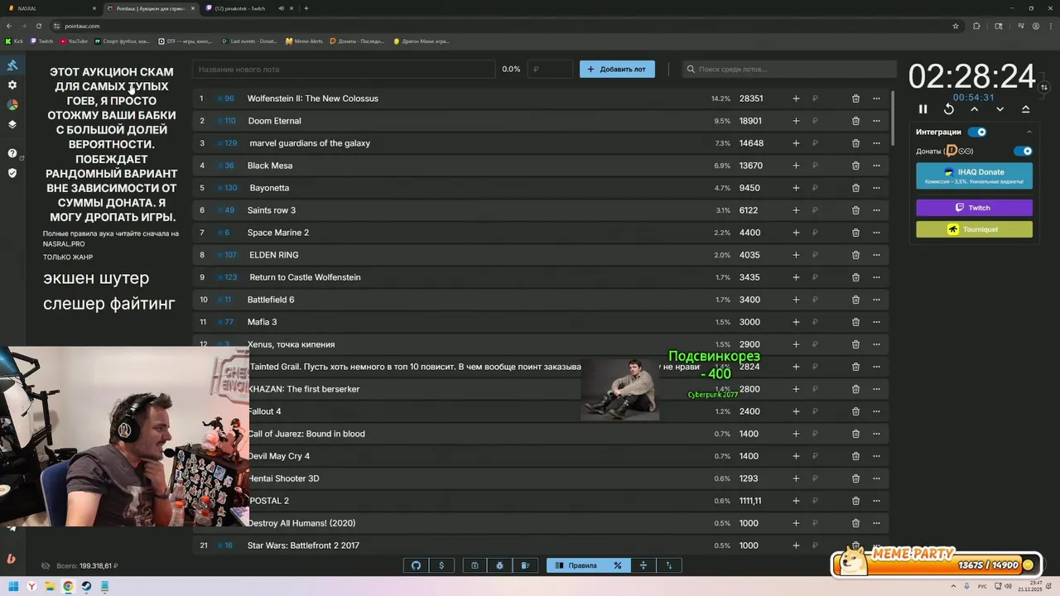Select the Wolfenstein II lot name

point(313,99)
